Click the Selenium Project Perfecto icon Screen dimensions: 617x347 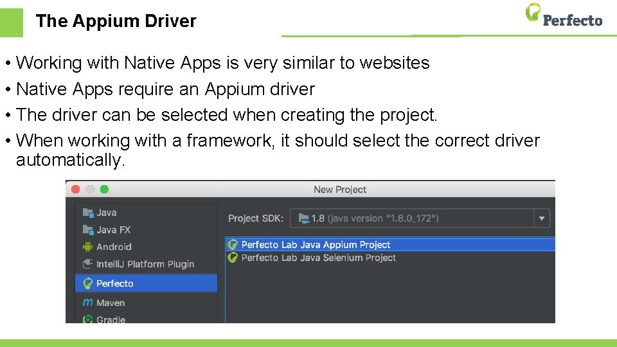[x=233, y=258]
